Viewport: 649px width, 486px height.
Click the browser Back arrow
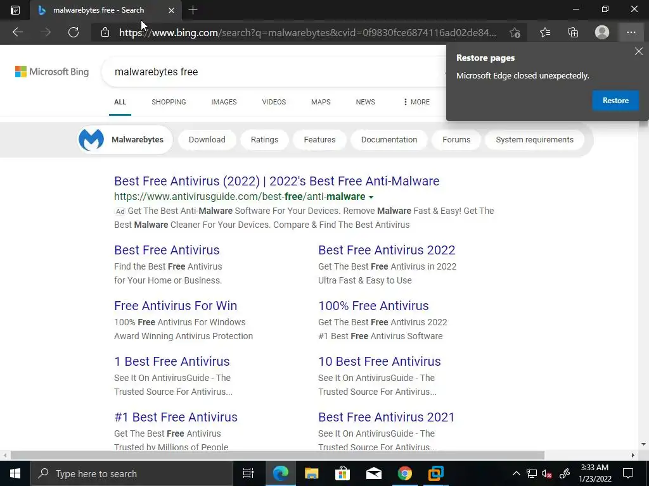(17, 32)
